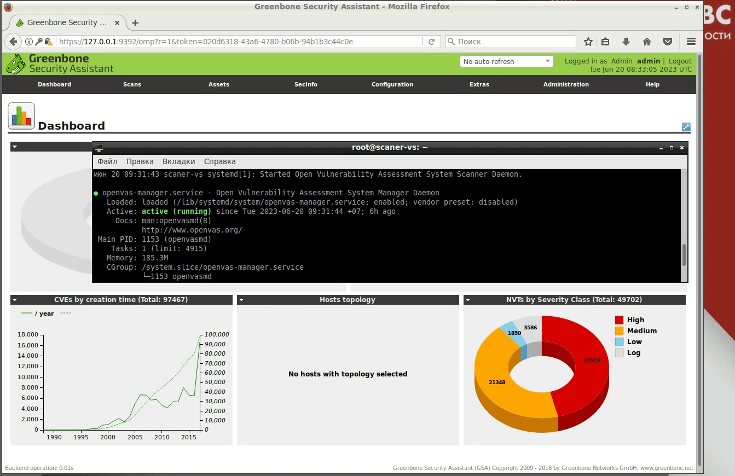
Task: Click the browser back arrow
Action: pos(14,42)
